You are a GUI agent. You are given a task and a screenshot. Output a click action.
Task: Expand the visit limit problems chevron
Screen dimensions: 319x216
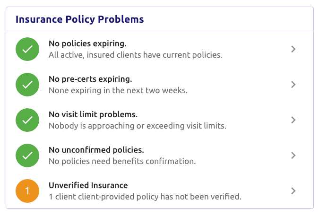(x=293, y=120)
